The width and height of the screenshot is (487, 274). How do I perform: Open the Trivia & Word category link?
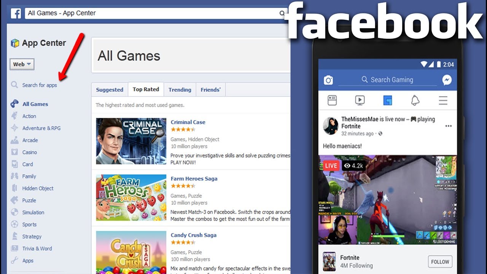tap(37, 249)
